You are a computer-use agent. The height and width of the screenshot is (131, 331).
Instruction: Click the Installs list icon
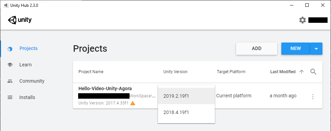pyautogui.click(x=10, y=97)
